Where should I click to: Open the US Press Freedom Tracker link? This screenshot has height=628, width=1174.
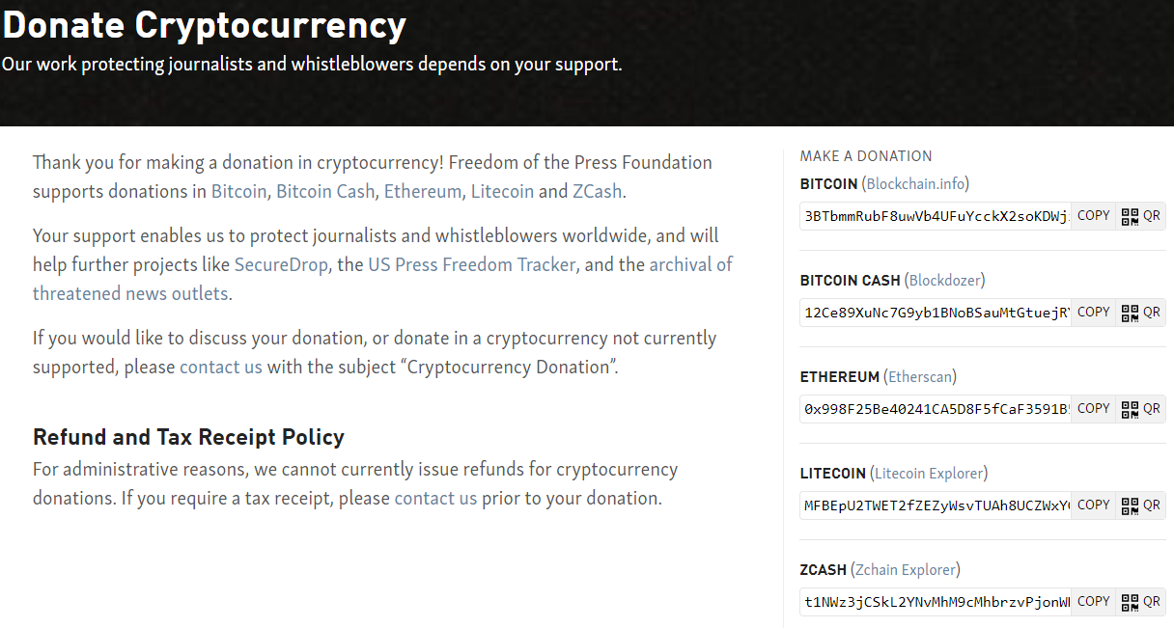click(x=471, y=264)
